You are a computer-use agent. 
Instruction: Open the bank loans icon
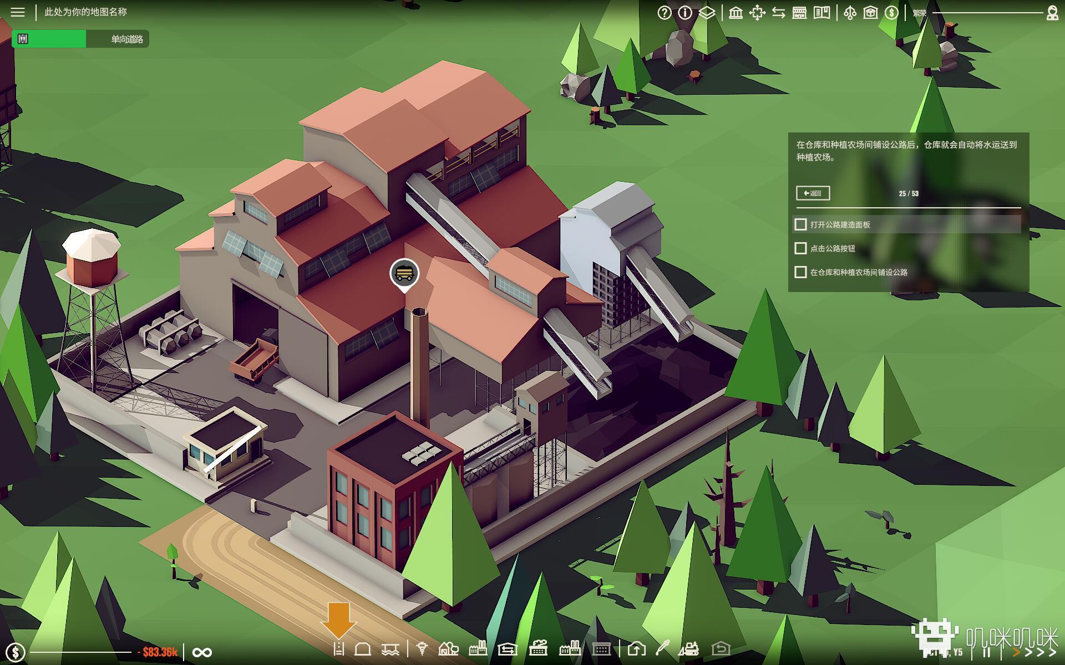tap(736, 13)
